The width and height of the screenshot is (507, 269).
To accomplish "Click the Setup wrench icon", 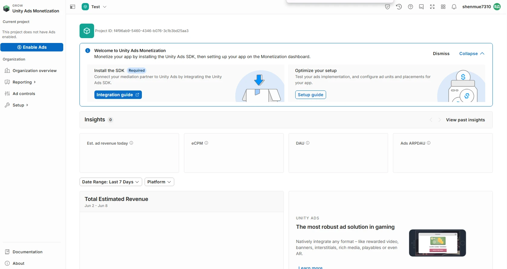I will (x=7, y=105).
